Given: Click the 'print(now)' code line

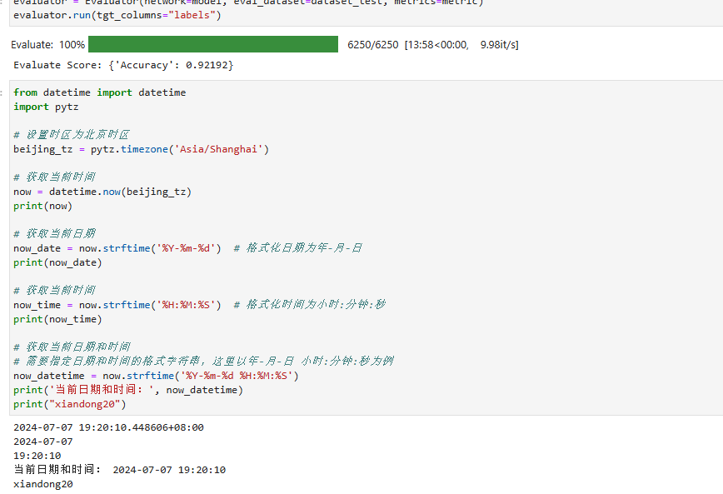Looking at the screenshot, I should (x=42, y=206).
